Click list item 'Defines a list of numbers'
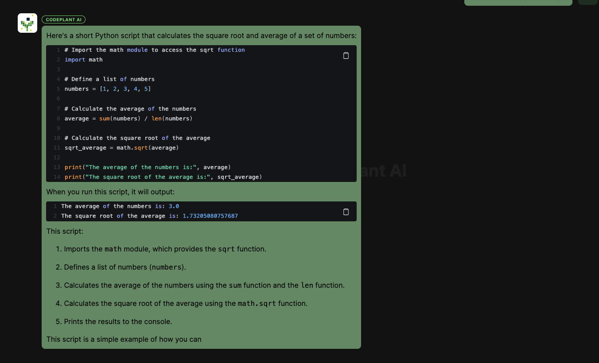 (124, 267)
